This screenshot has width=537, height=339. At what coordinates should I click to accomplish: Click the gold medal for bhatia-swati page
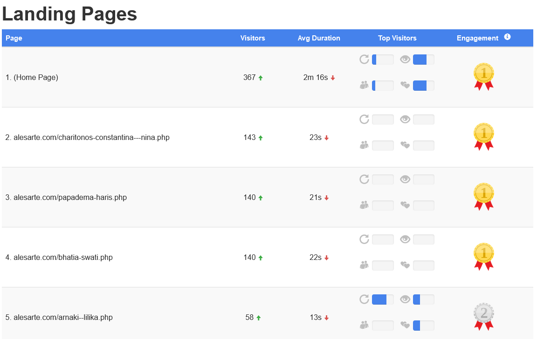483,257
